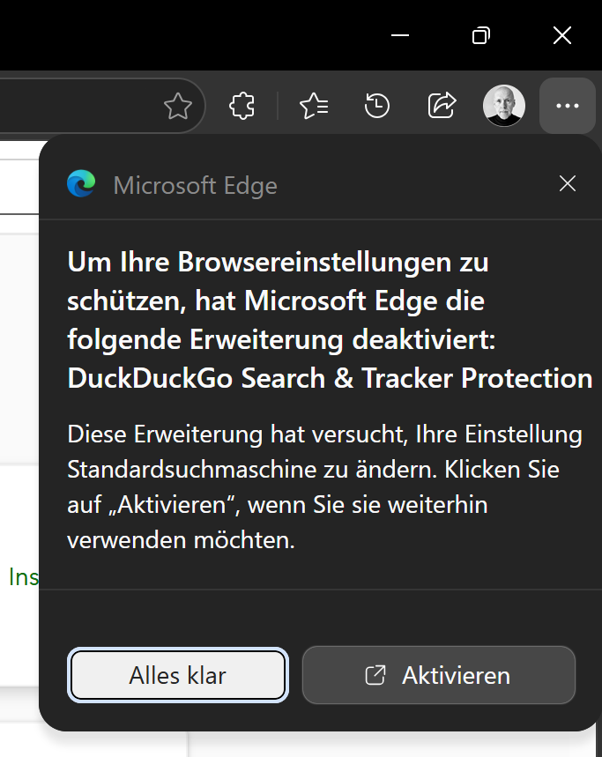Restore down the browser window
The height and width of the screenshot is (757, 602).
click(x=481, y=35)
